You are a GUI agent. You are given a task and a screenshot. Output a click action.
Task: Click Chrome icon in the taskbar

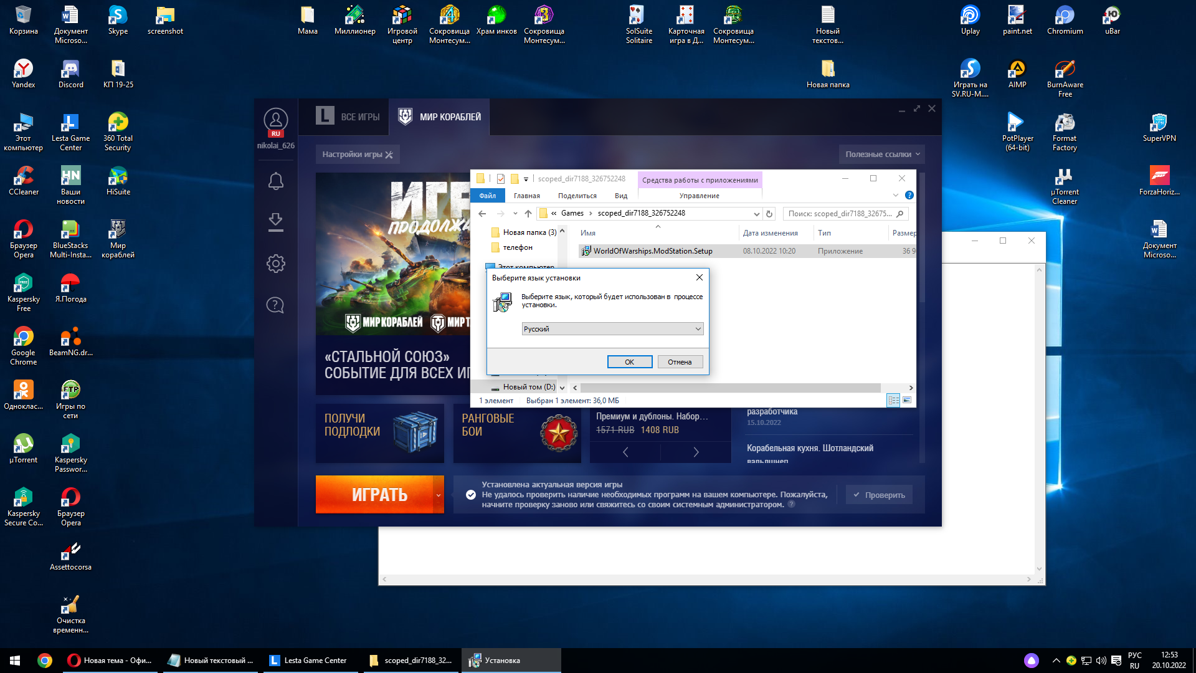tap(45, 661)
